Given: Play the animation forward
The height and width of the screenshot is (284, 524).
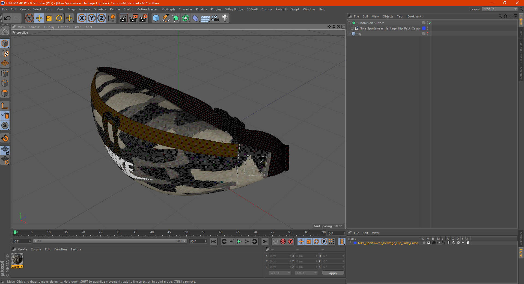Looking at the screenshot, I should tap(239, 241).
